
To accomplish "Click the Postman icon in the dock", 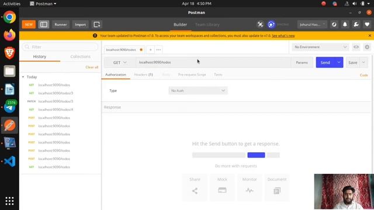I will [x=9, y=125].
